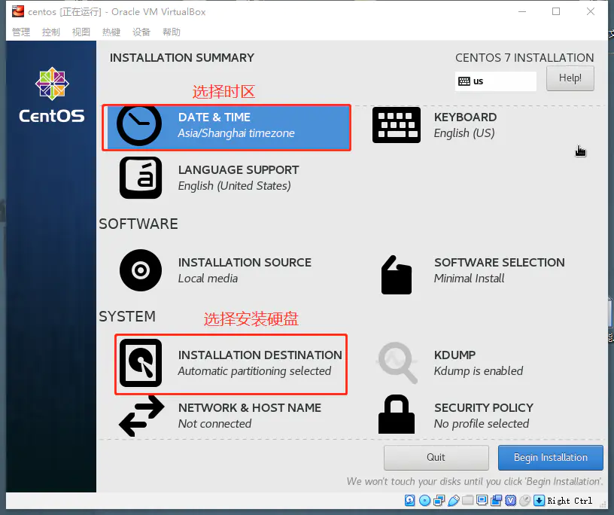Close the VirtualBox window
The width and height of the screenshot is (614, 515).
[591, 12]
